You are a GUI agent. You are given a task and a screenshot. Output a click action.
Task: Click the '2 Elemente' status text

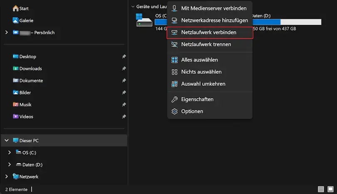tap(16, 189)
